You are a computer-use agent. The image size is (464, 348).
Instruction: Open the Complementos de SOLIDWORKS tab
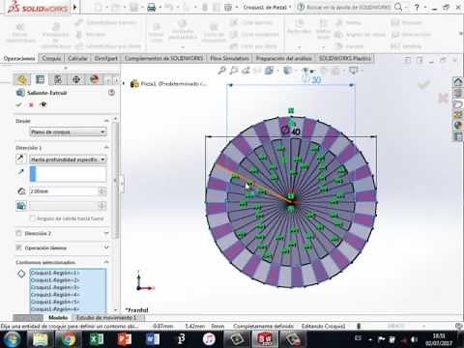pos(163,59)
